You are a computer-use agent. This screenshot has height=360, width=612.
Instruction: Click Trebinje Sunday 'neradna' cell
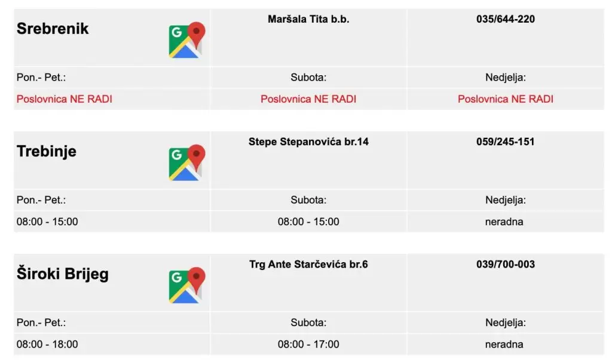pos(504,221)
